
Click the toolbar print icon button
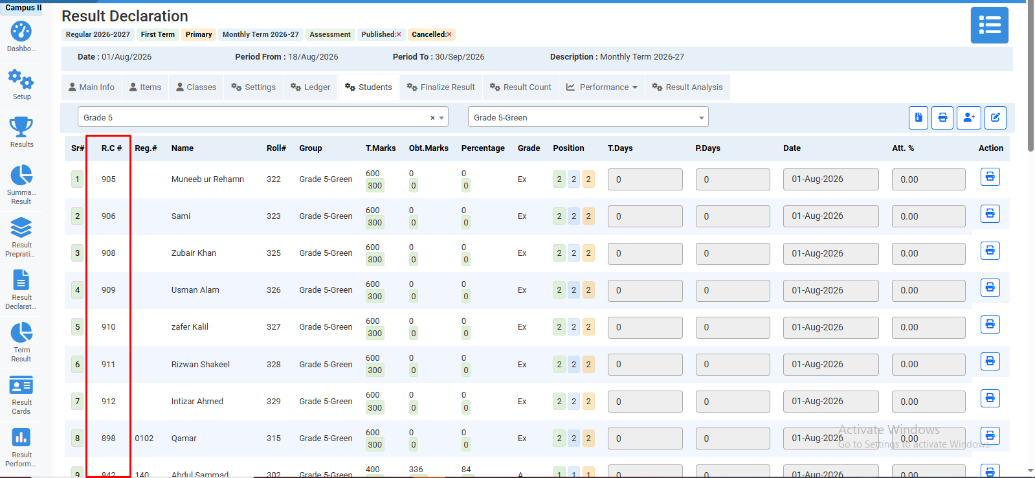(x=942, y=117)
